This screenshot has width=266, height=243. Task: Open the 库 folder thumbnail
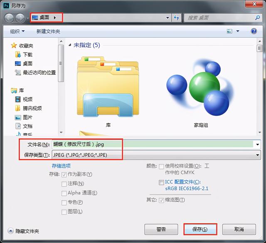(x=108, y=86)
